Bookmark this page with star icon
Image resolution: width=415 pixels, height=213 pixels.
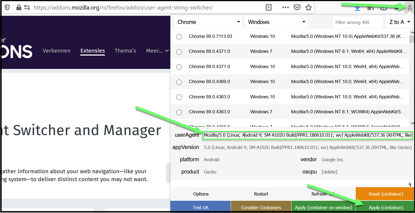coord(309,8)
